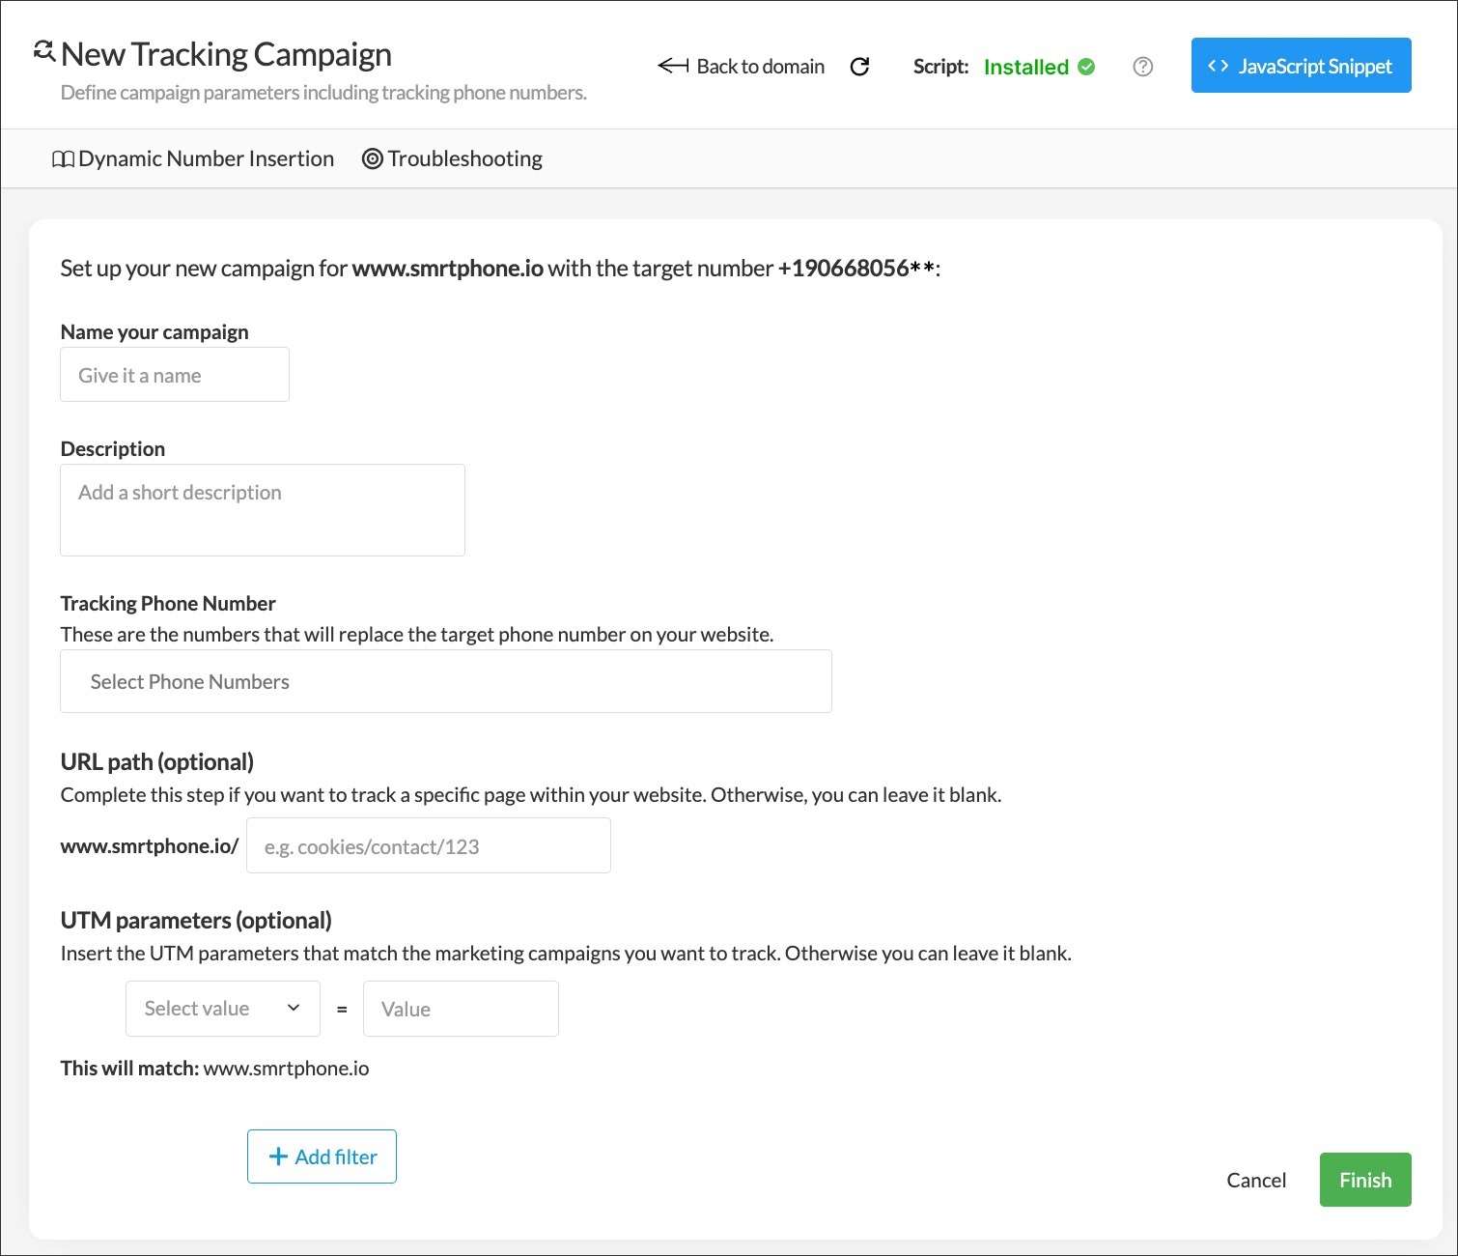The height and width of the screenshot is (1256, 1458).
Task: Open the Dynamic Number Insertion tab
Action: click(x=206, y=159)
